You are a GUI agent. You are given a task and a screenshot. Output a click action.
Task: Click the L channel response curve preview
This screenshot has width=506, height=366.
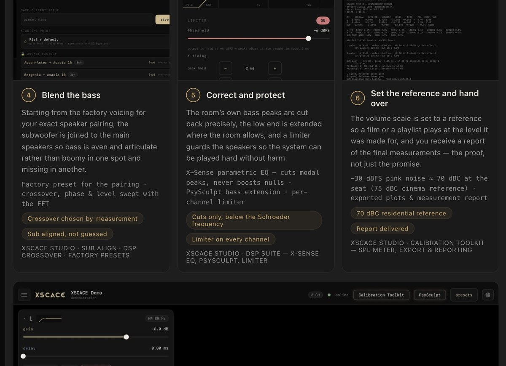click(x=49, y=319)
